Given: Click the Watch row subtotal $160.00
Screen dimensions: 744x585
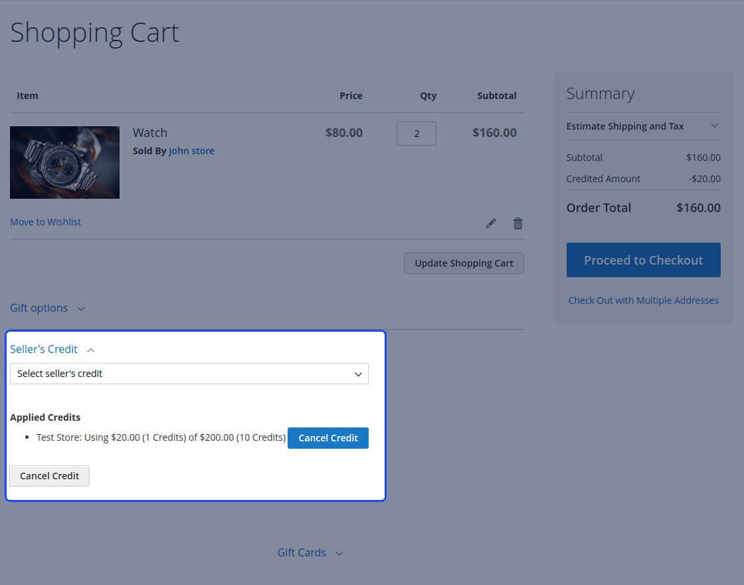Looking at the screenshot, I should click(x=494, y=132).
